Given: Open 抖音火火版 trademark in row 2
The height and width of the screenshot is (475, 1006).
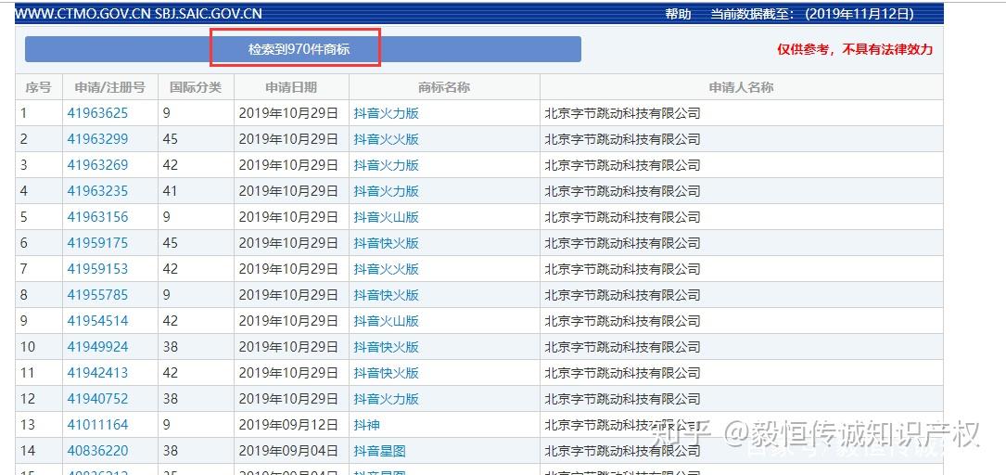Looking at the screenshot, I should pos(387,139).
